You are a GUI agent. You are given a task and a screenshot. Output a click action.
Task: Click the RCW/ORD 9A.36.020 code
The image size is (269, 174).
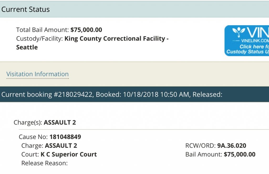[232, 146]
